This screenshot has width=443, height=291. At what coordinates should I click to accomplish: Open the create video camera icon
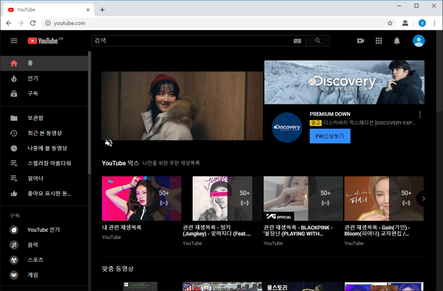[360, 41]
